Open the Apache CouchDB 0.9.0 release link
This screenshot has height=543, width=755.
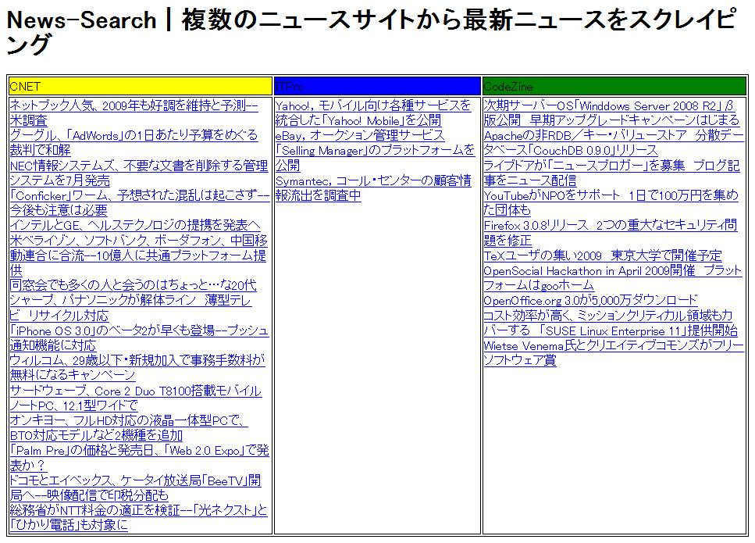point(614,143)
